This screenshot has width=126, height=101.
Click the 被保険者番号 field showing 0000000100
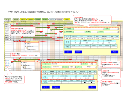pos(57,67)
